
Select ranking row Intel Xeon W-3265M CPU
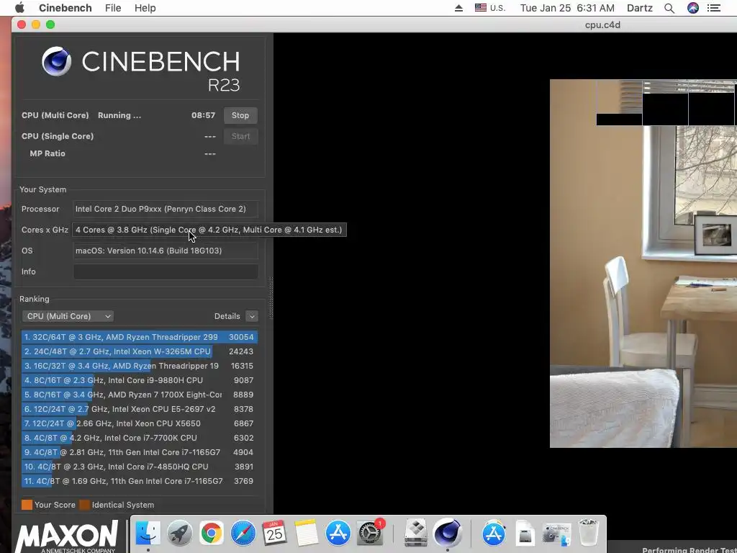point(139,351)
